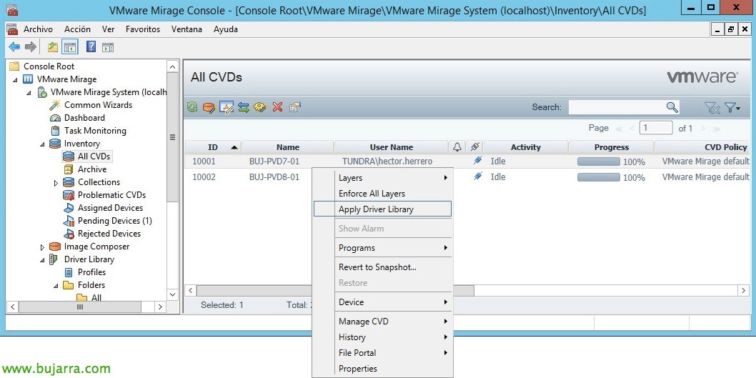Click the properties icon after the red X
Screen dimensions: 756x378
tap(295, 107)
